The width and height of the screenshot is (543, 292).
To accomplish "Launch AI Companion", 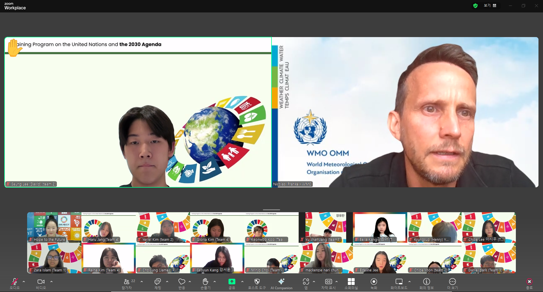I will click(x=281, y=284).
